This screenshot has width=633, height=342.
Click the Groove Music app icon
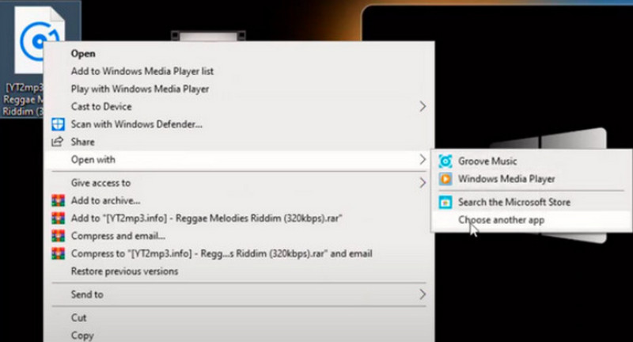click(x=445, y=161)
